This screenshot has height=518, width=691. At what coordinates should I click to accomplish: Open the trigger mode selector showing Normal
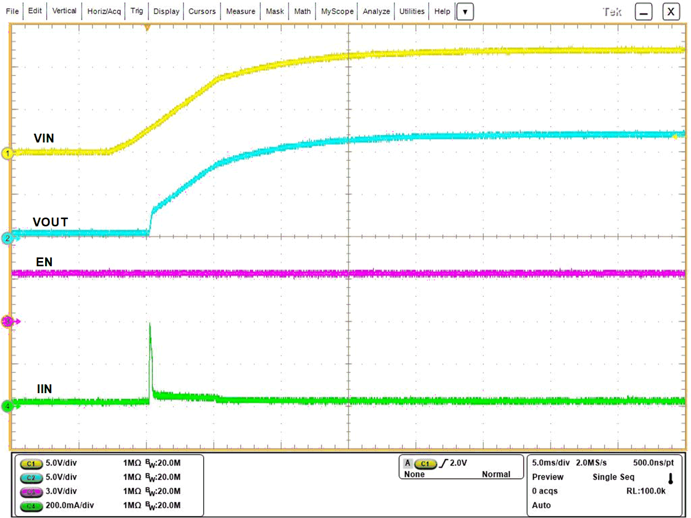pyautogui.click(x=496, y=474)
